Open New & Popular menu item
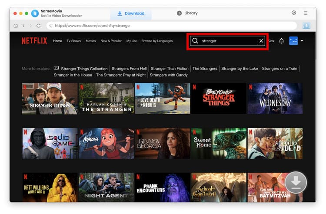Screen dimensions: 326x214 click(x=111, y=41)
